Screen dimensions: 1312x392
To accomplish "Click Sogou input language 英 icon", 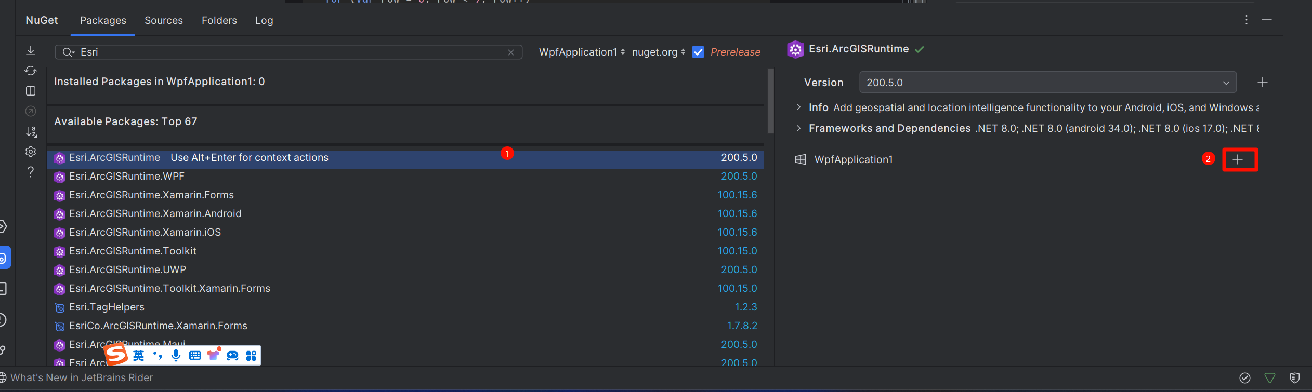I will (139, 356).
